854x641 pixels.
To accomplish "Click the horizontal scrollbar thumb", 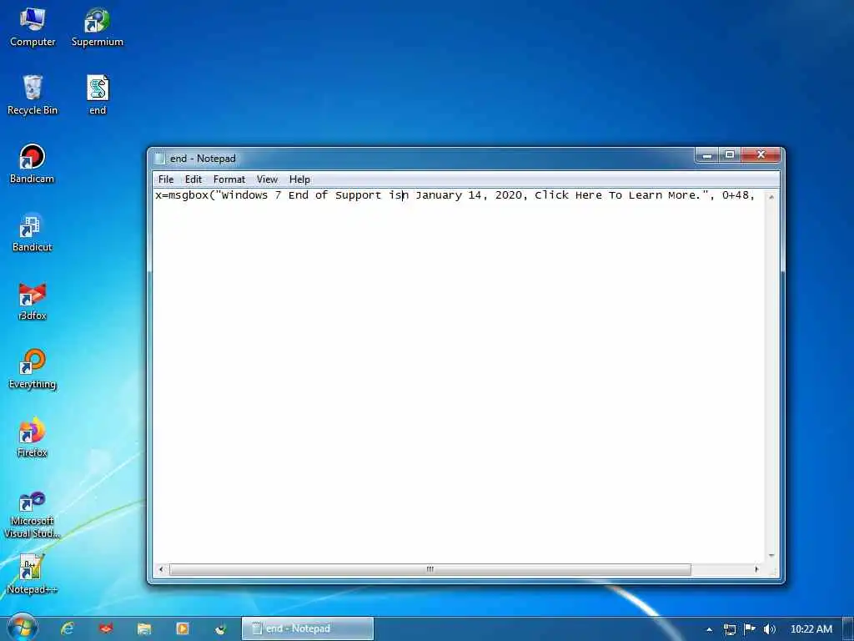I will 430,569.
